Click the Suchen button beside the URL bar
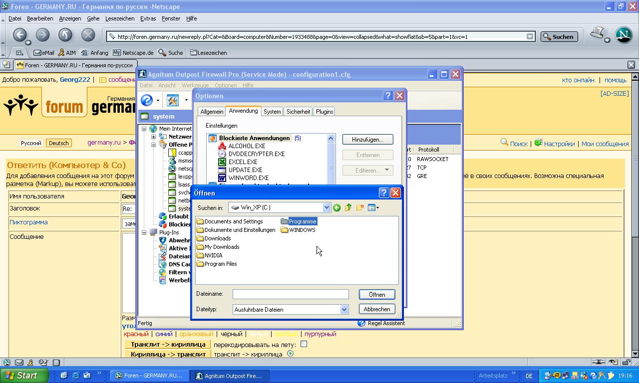 tap(559, 36)
